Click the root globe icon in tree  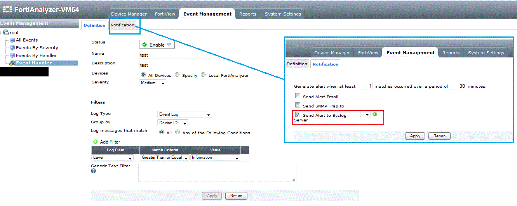6,33
